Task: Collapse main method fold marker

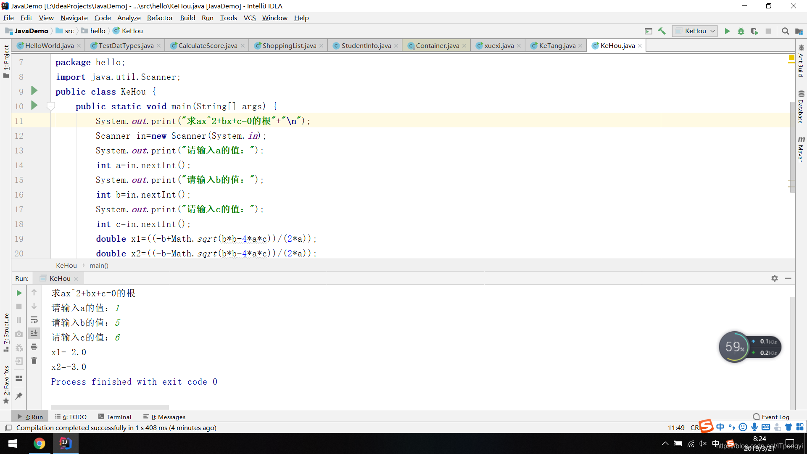Action: pos(51,106)
